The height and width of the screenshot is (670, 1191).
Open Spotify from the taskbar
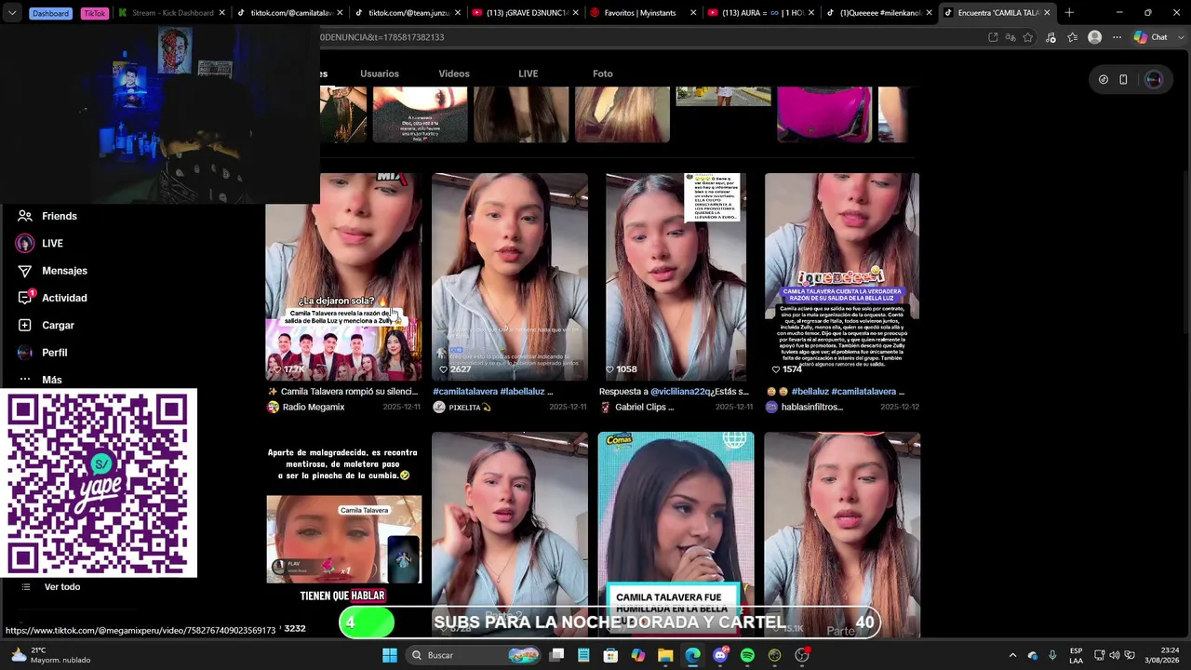[747, 655]
